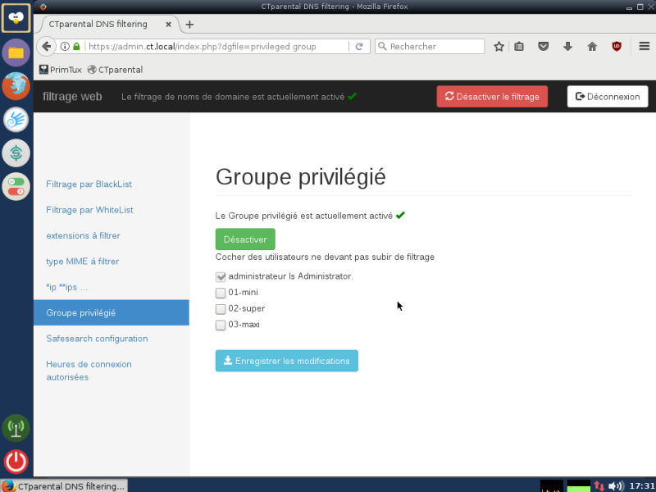
Task: Open Heures de connexion autorisées
Action: (89, 371)
